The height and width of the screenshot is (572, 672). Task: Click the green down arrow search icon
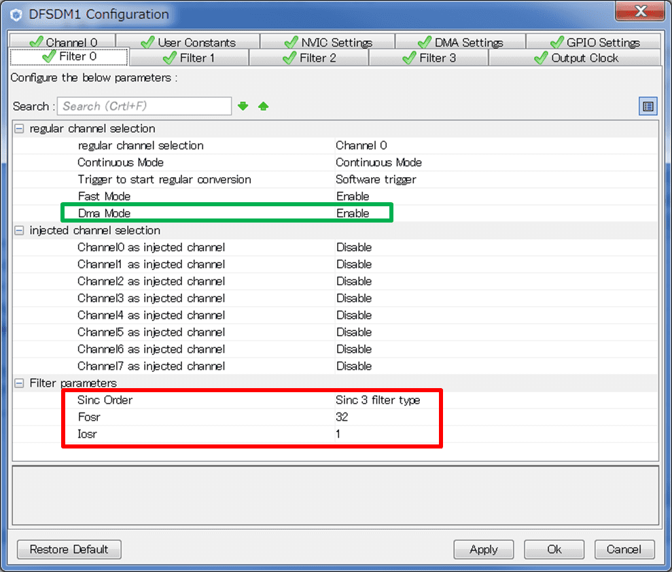(243, 107)
